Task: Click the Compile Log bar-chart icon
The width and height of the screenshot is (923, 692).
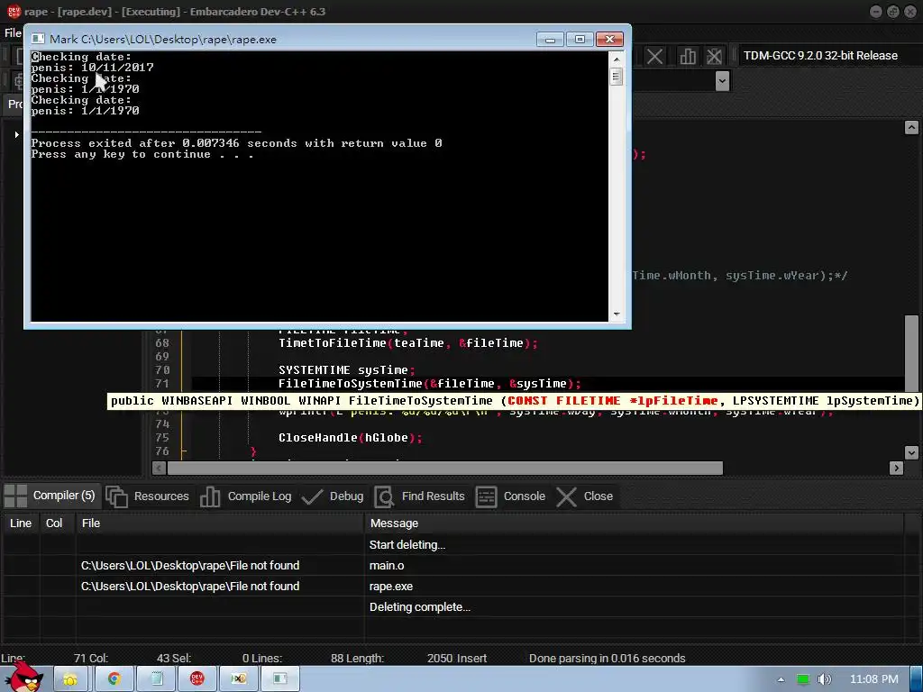Action: (x=209, y=496)
